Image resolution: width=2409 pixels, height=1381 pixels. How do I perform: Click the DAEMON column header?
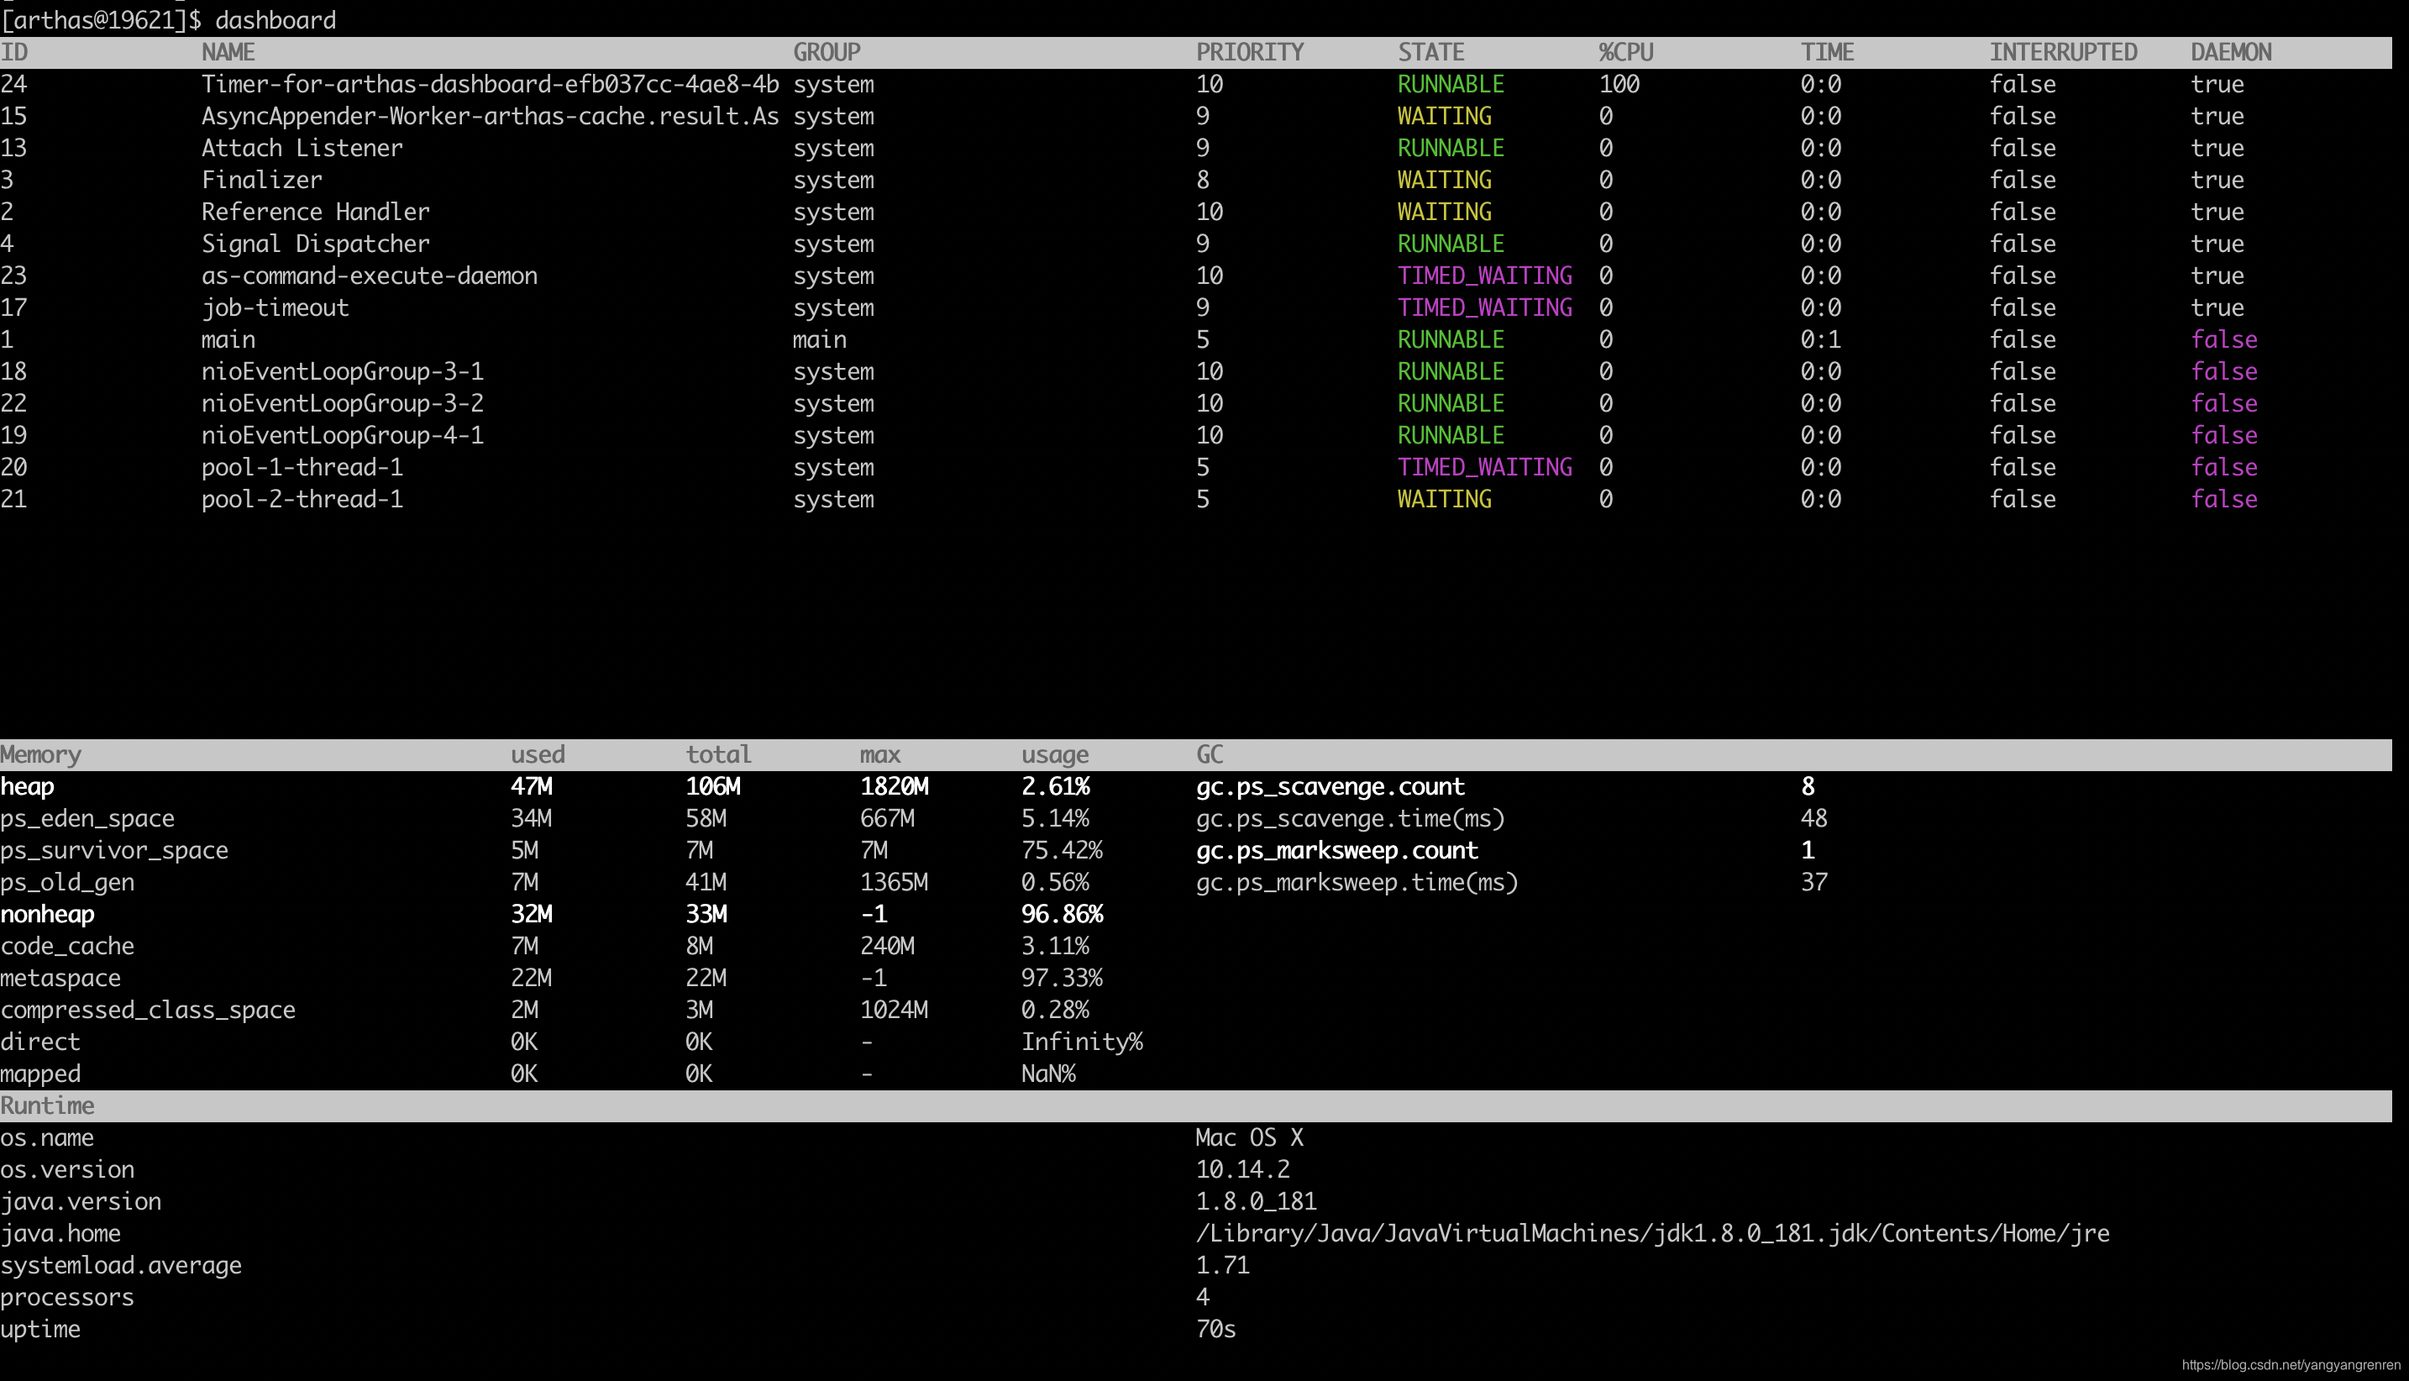tap(2231, 52)
